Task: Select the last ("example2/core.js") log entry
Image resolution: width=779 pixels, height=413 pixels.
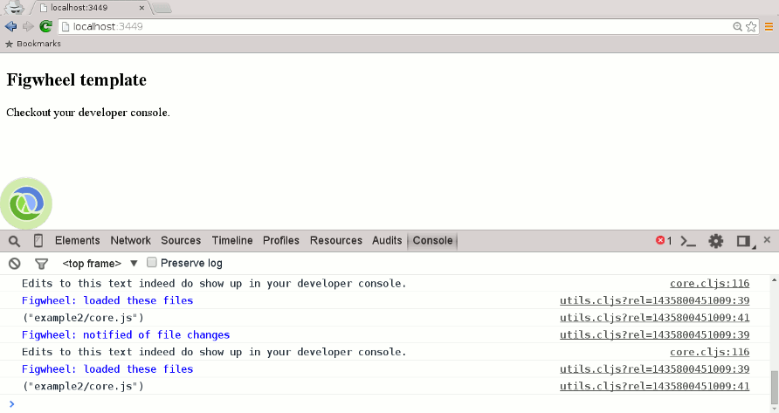Action: point(83,386)
